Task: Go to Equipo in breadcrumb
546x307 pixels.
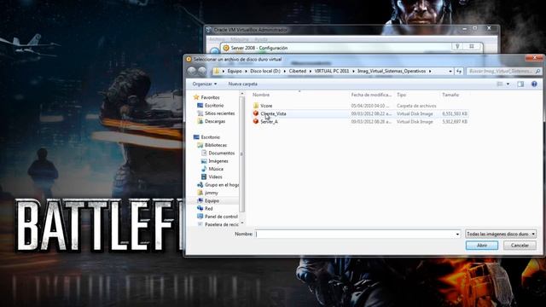Action: tap(235, 71)
